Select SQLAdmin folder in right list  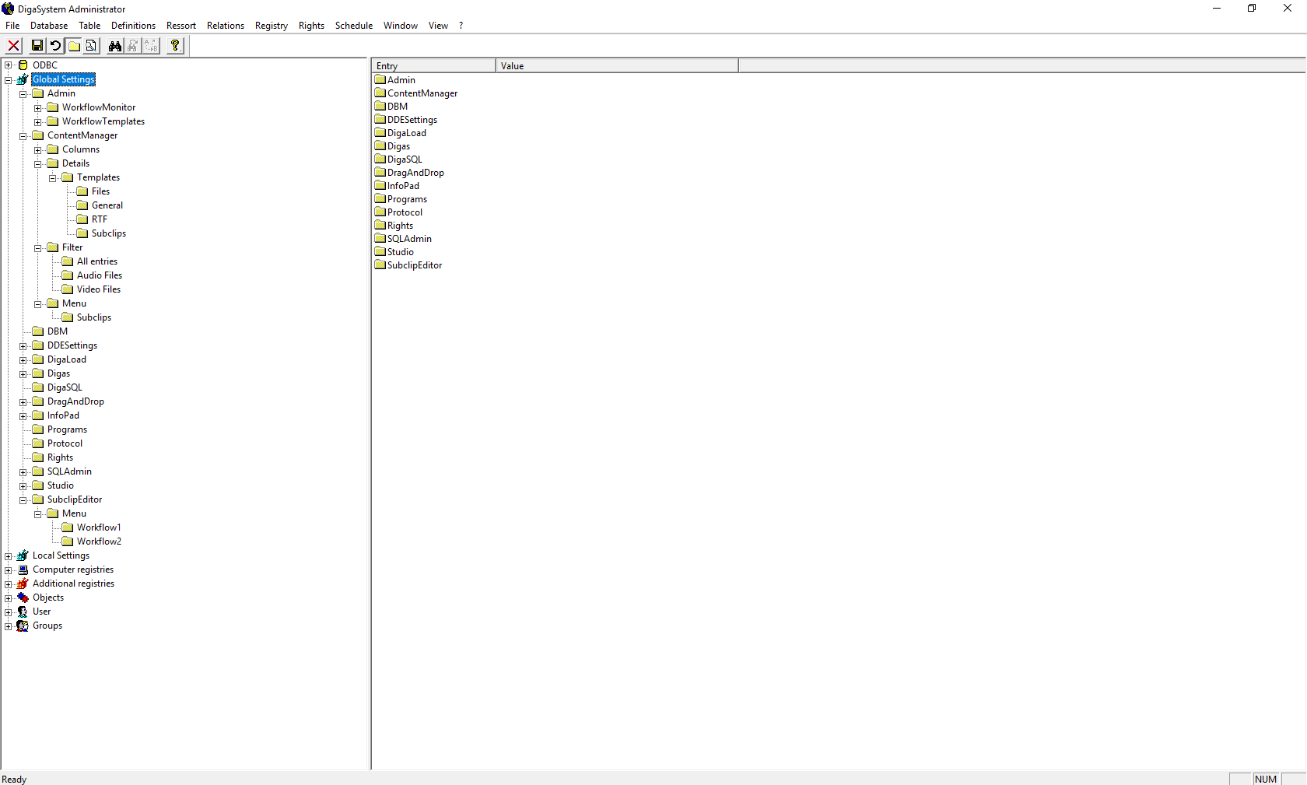(x=409, y=239)
